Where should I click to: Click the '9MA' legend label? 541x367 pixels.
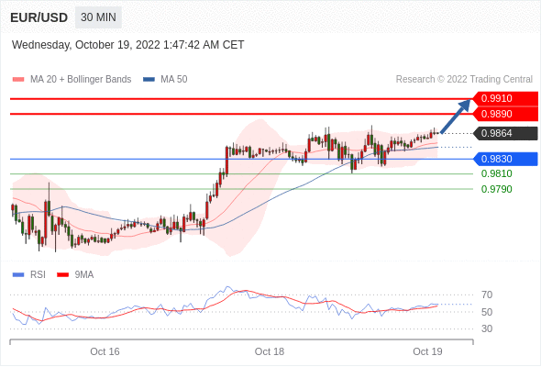[x=84, y=275]
